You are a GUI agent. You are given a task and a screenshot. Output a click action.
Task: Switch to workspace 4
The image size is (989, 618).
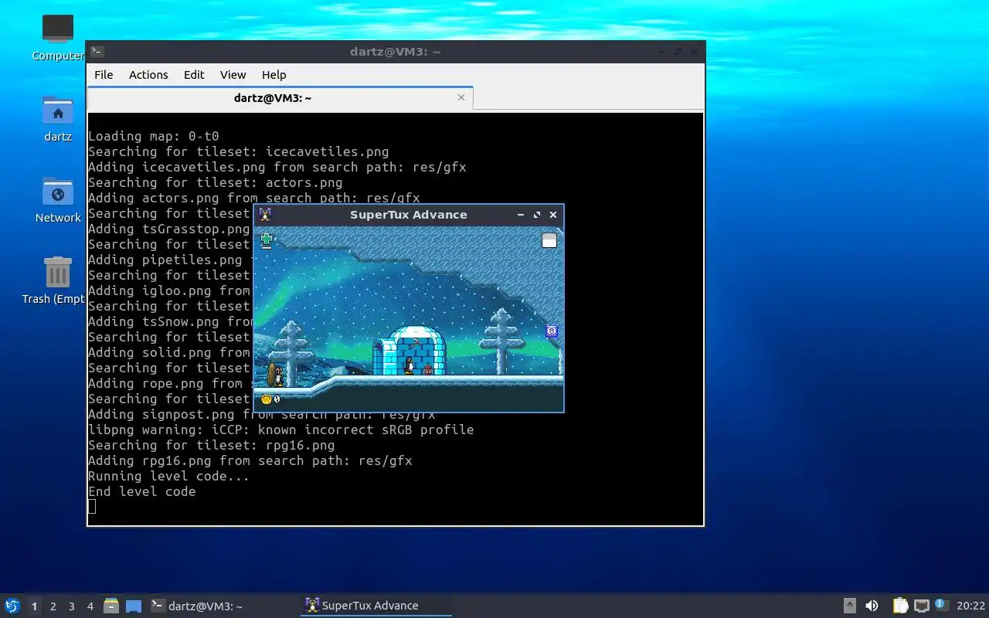90,606
